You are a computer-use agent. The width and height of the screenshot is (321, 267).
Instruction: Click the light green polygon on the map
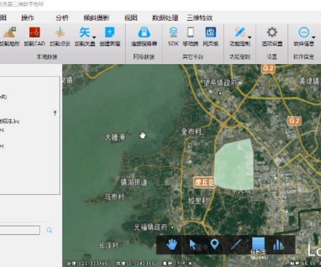234,163
